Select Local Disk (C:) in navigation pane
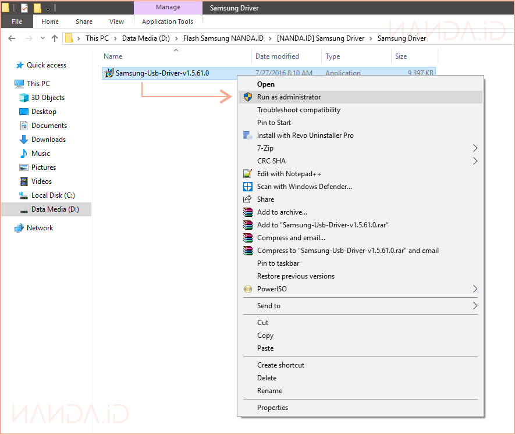This screenshot has width=515, height=435. pyautogui.click(x=53, y=195)
